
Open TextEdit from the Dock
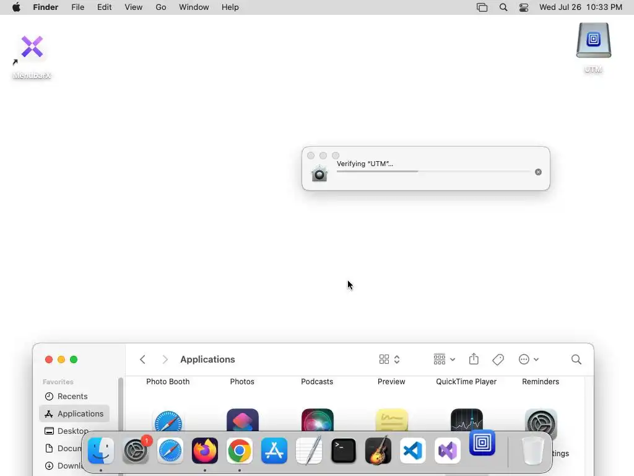click(x=309, y=451)
